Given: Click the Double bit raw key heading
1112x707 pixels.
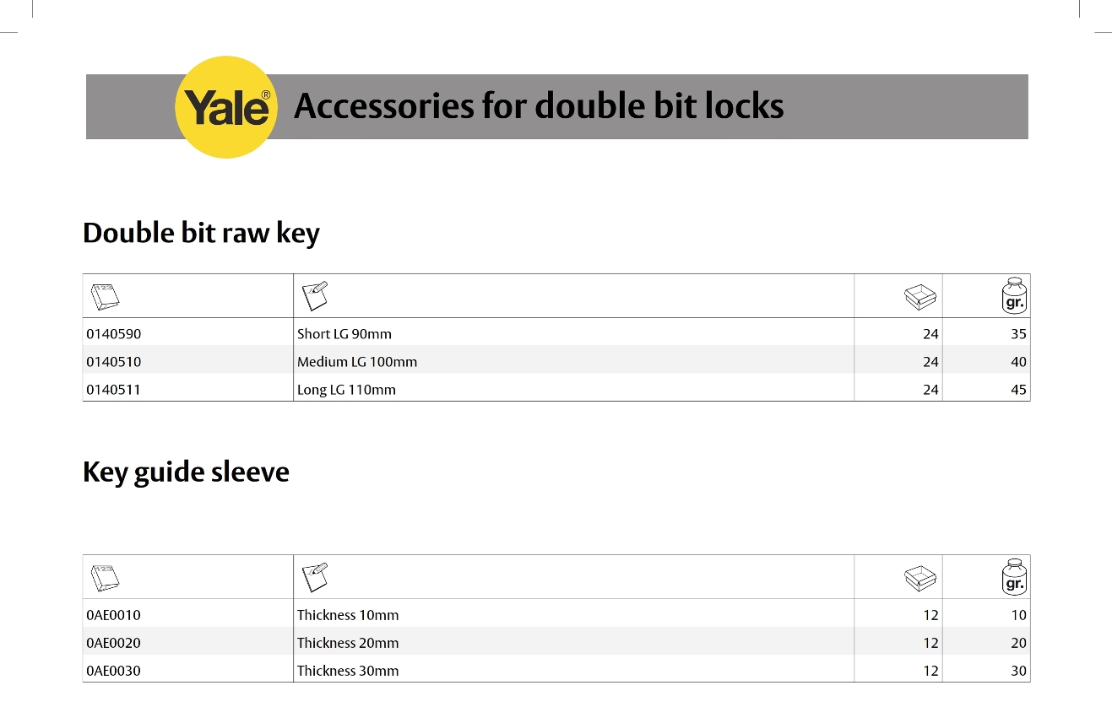Looking at the screenshot, I should pos(201,233).
